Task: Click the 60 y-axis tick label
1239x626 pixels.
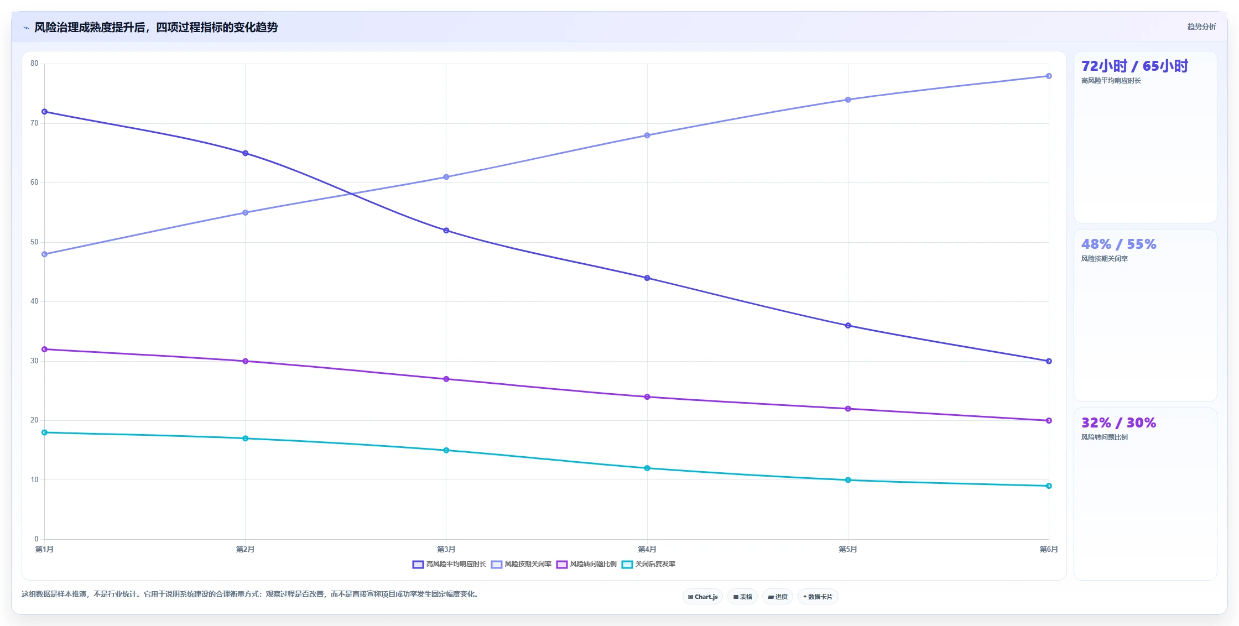Action: (x=35, y=182)
